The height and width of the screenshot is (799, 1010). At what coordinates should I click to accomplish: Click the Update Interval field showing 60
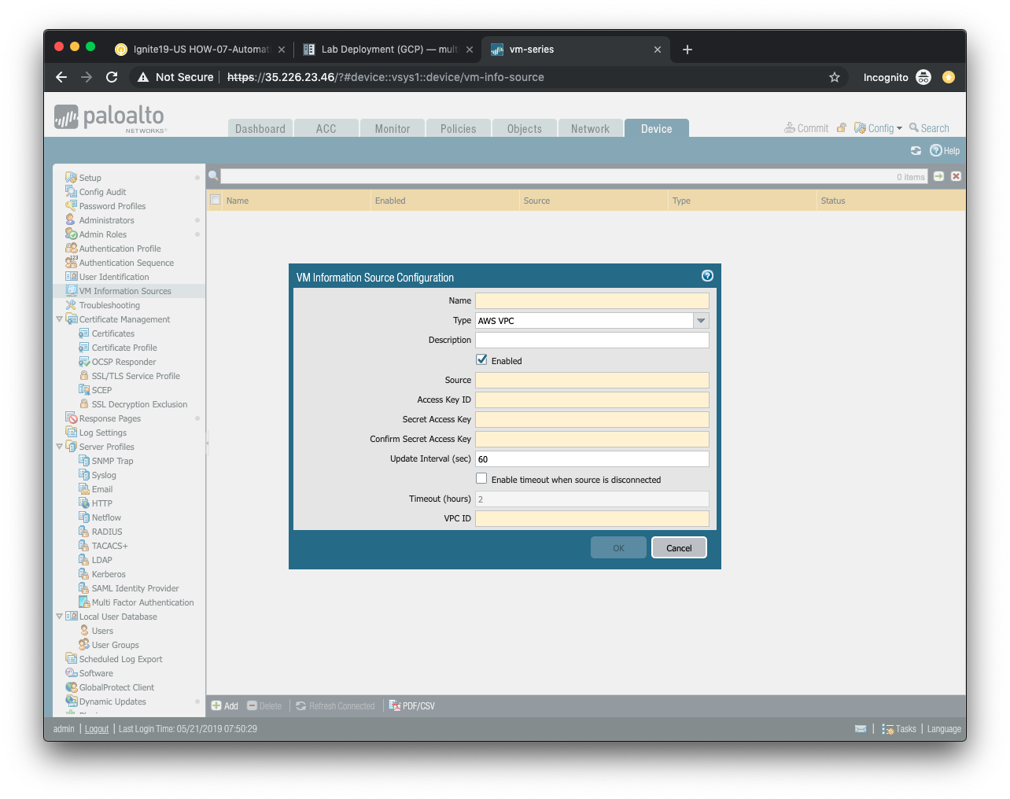tap(592, 458)
